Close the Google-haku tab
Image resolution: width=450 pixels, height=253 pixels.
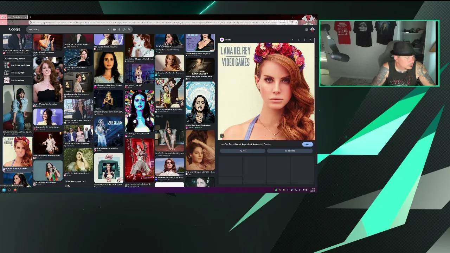[x=26, y=17]
